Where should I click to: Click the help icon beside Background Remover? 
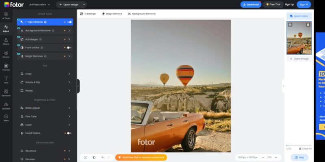click(x=53, y=31)
